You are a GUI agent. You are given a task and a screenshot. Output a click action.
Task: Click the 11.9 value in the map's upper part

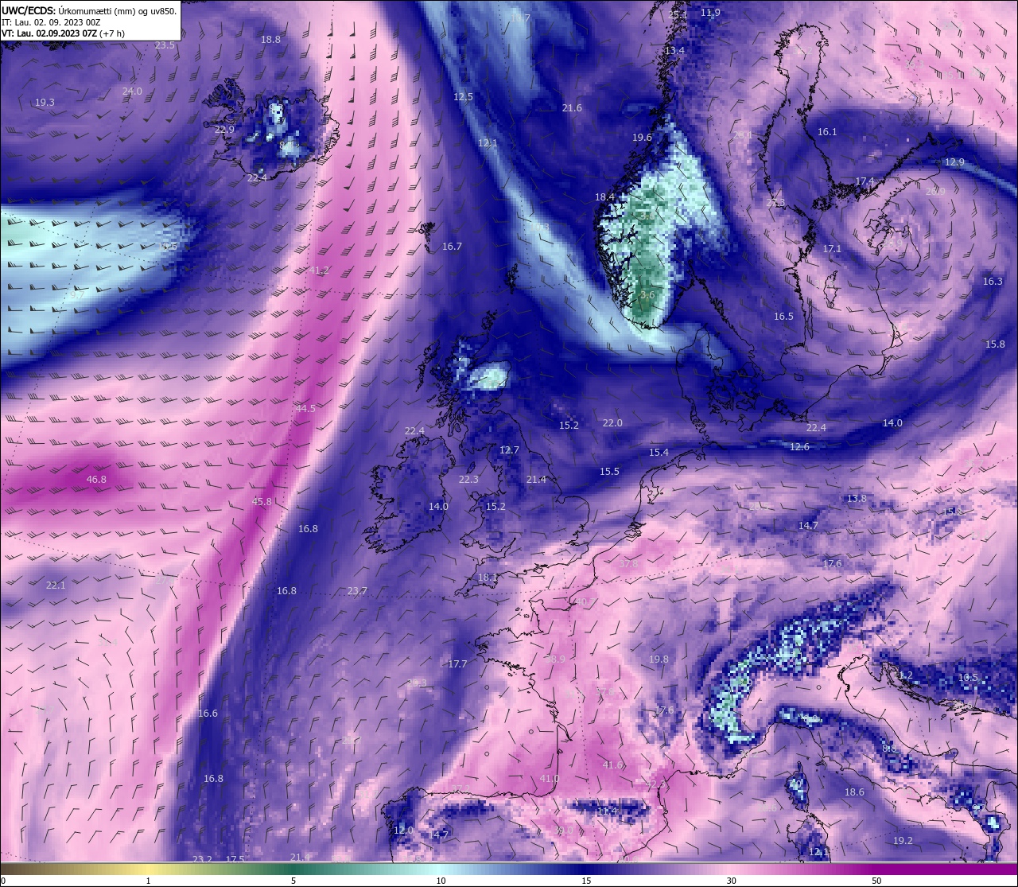coord(710,13)
